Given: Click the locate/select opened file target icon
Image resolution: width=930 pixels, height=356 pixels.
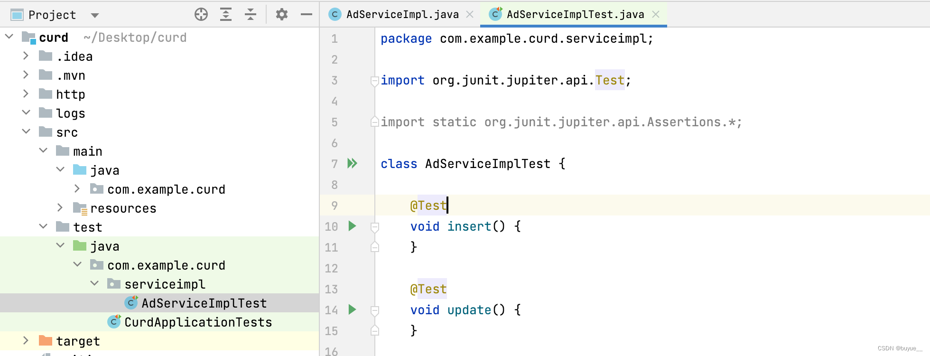Looking at the screenshot, I should pos(201,15).
